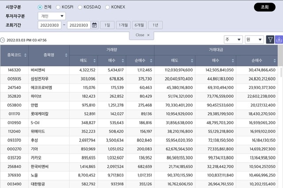Click the clock icon beside the timestamp
This screenshot has width=283, height=188.
click(x=3, y=40)
